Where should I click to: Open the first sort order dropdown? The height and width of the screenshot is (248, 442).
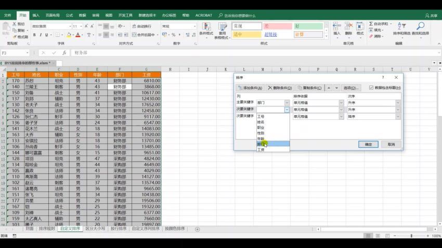pyautogui.click(x=398, y=103)
